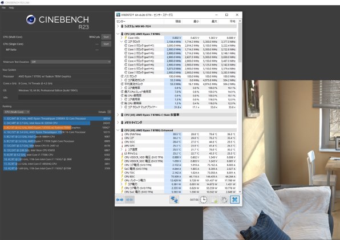Expand the C-State 存留率 group
This screenshot has height=240, width=340.
coord(118,115)
